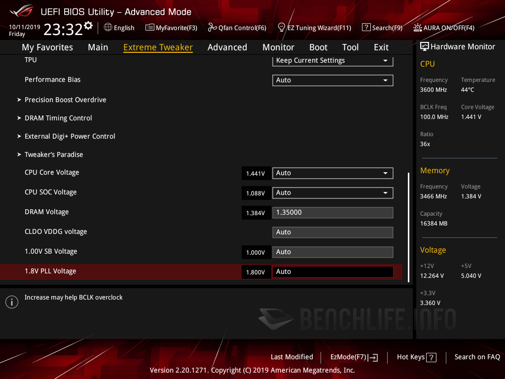The image size is (505, 379).
Task: Open the Boot tab
Action: click(x=318, y=47)
